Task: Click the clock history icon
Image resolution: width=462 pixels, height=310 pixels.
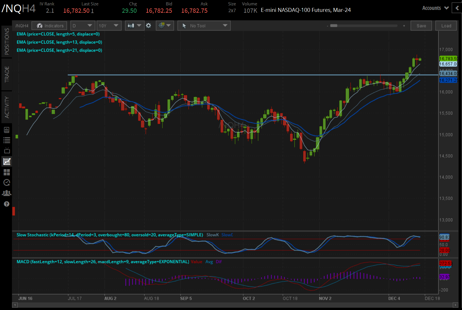Action: tap(7, 182)
